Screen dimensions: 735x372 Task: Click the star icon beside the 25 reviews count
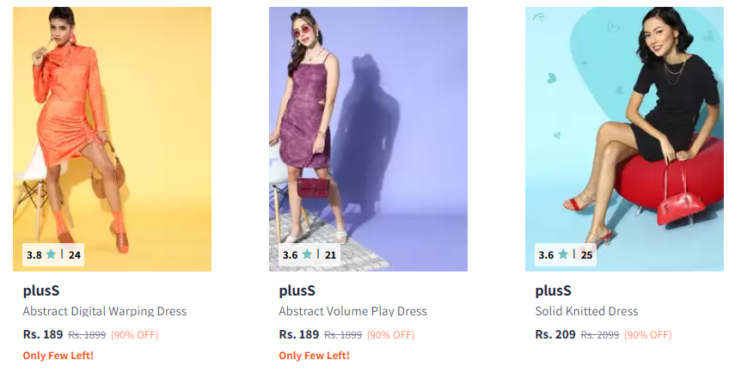(563, 254)
